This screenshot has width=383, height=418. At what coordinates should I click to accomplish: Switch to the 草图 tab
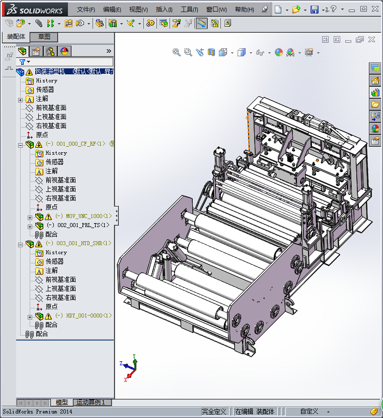point(44,37)
